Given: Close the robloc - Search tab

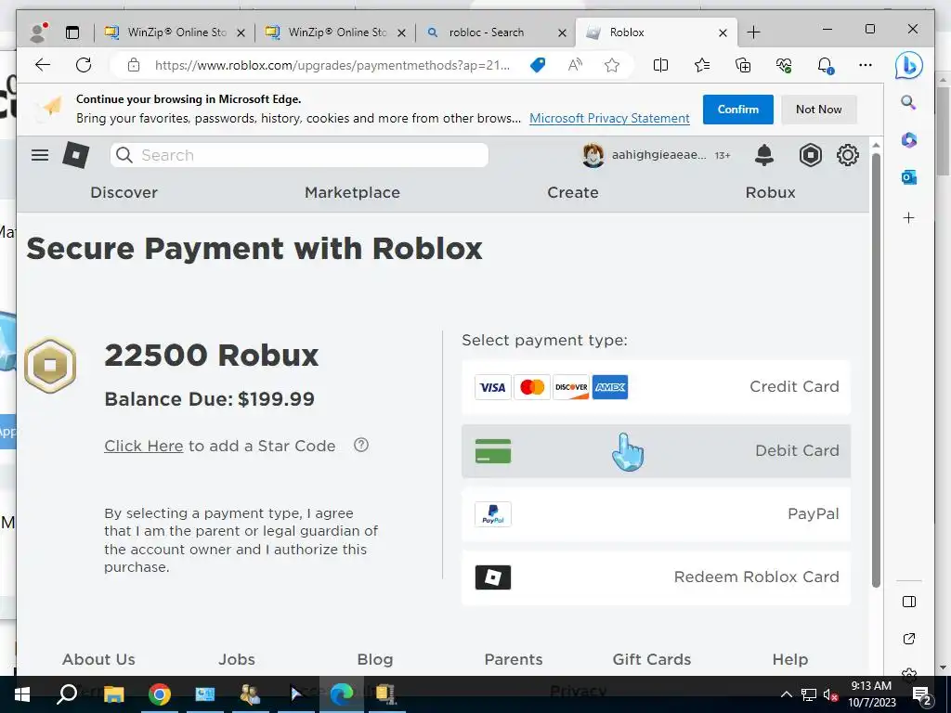Looking at the screenshot, I should click(x=562, y=32).
